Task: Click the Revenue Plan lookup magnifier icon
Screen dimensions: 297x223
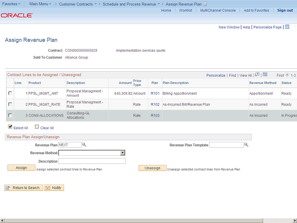Action: point(84,145)
